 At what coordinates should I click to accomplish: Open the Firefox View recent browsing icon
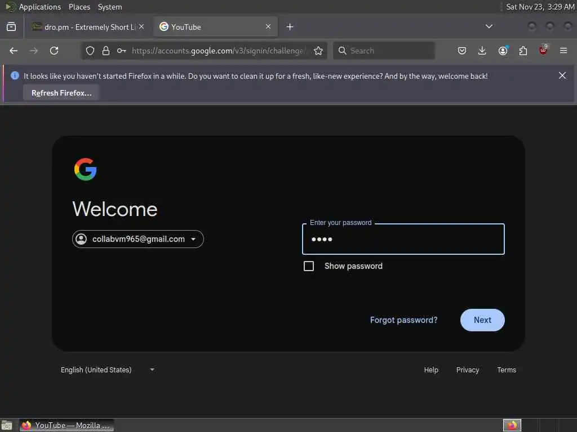tap(11, 27)
